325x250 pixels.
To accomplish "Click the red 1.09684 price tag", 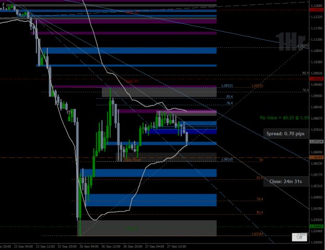I will [x=317, y=78].
